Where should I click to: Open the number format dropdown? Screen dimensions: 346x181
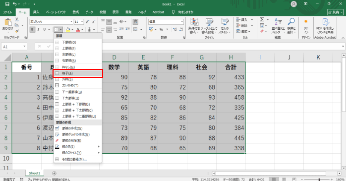[x=182, y=22]
